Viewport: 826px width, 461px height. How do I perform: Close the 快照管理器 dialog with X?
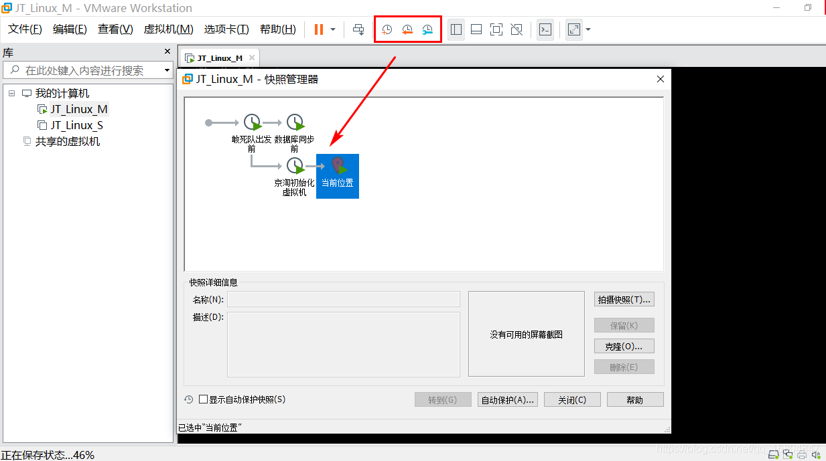click(661, 79)
